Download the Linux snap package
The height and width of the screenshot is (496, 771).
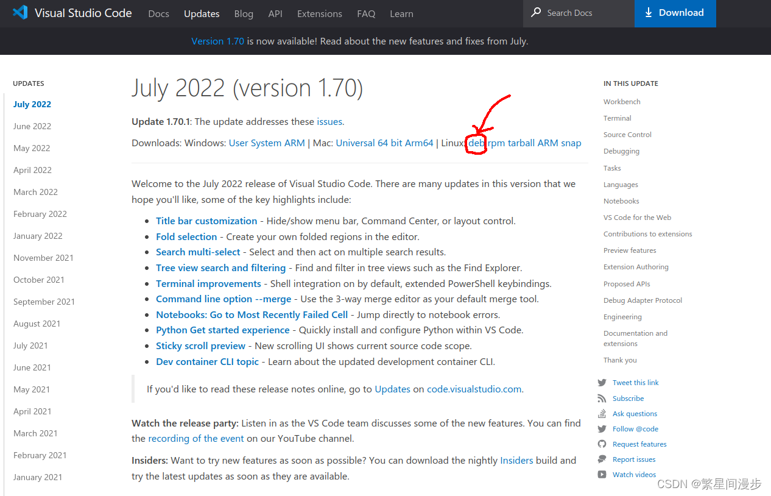tap(571, 143)
